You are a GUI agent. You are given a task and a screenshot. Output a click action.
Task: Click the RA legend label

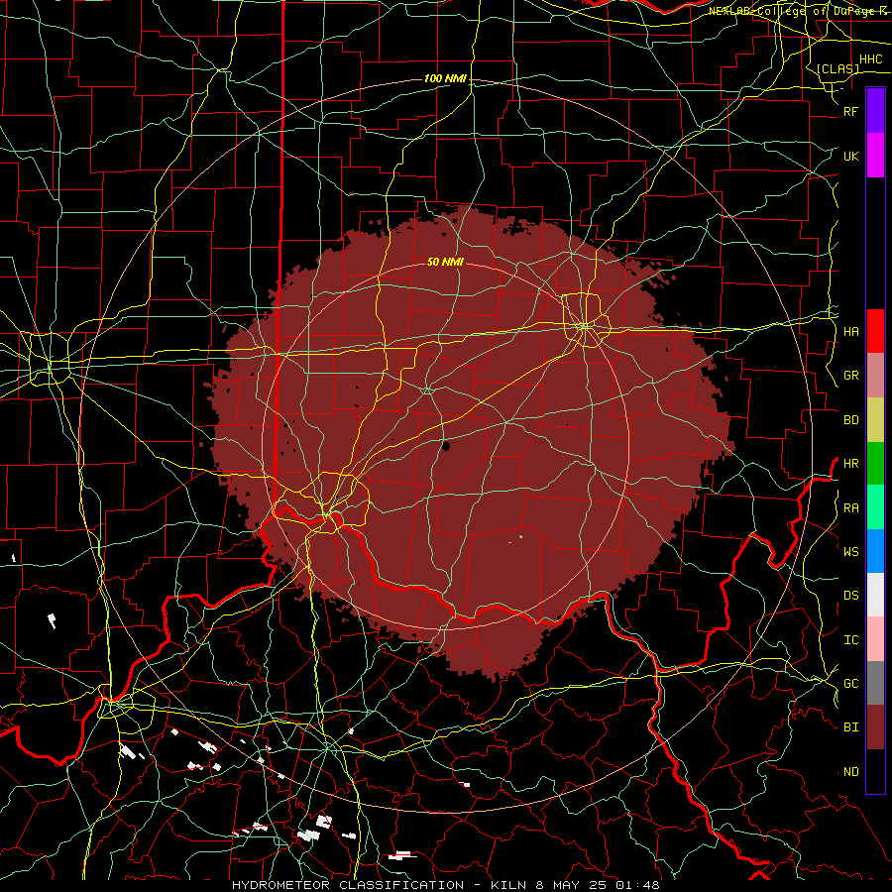pos(850,508)
